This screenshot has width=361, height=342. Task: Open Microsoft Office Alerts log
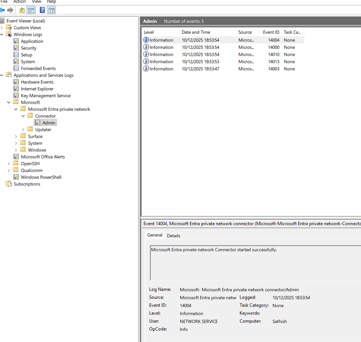[42, 157]
